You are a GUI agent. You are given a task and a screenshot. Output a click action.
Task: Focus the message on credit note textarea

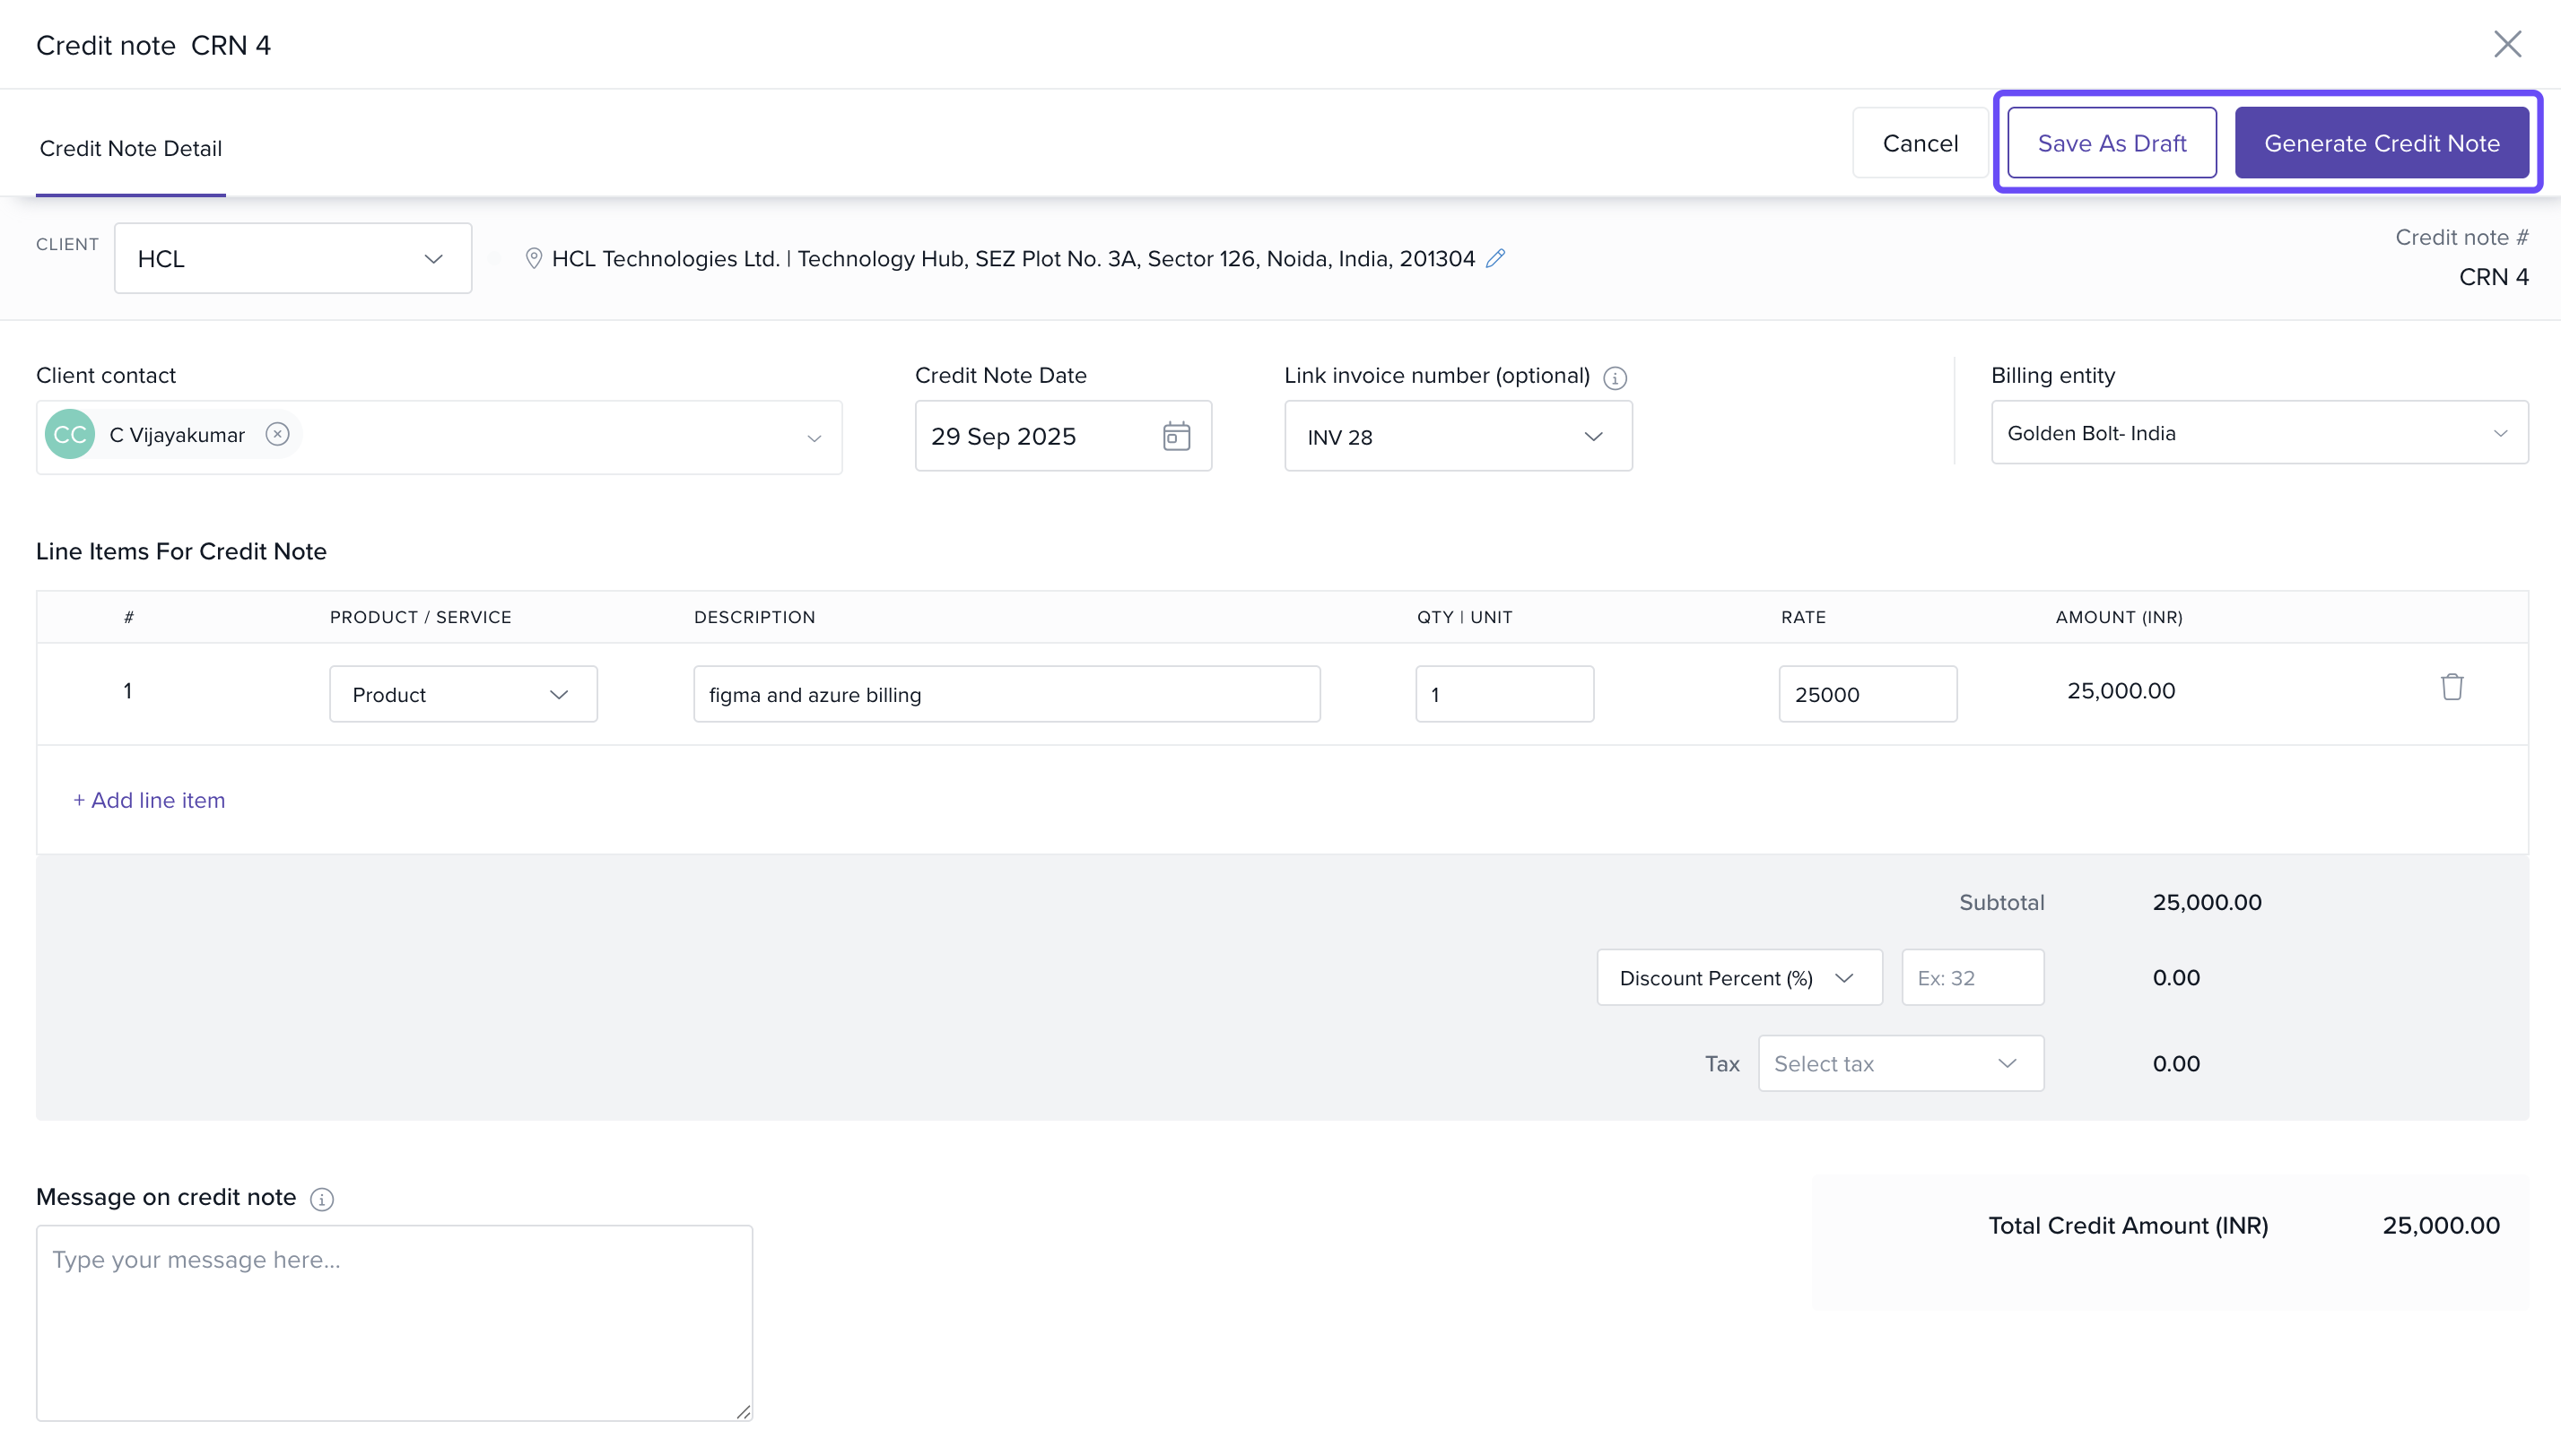(394, 1322)
